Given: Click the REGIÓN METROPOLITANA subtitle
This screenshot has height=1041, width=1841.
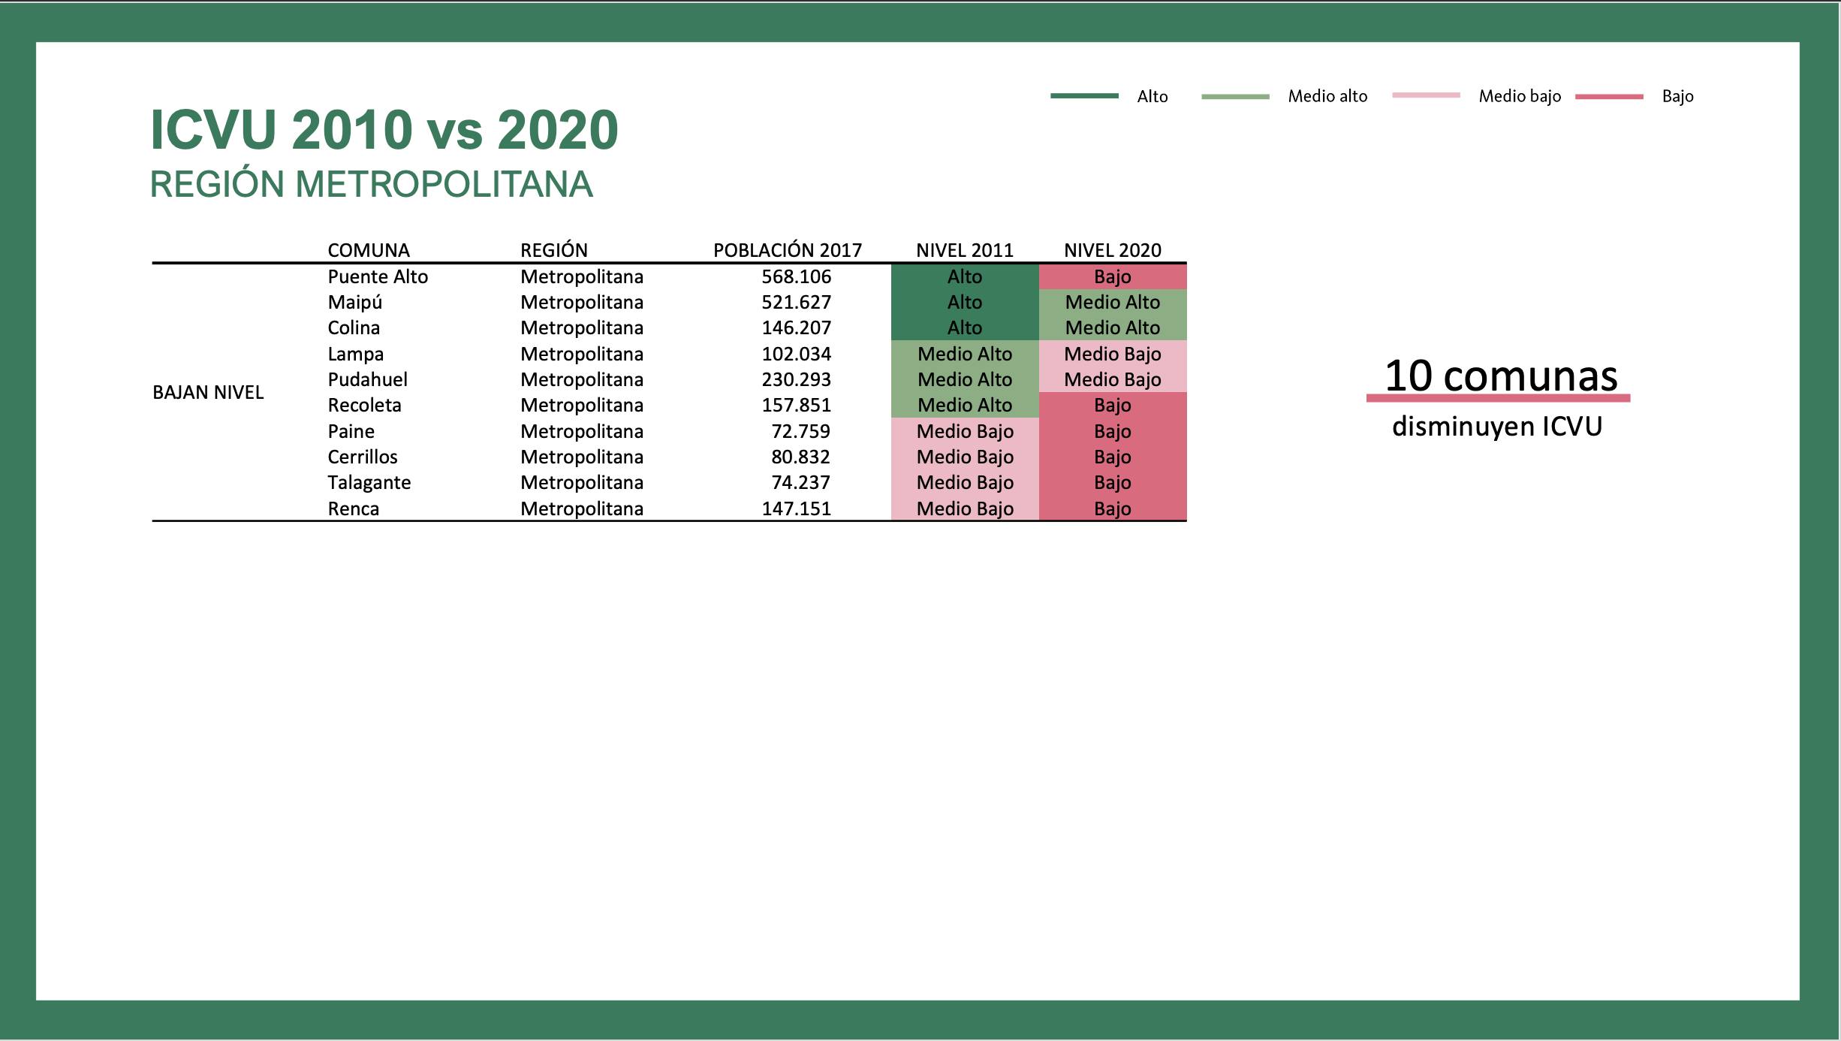Looking at the screenshot, I should click(371, 185).
